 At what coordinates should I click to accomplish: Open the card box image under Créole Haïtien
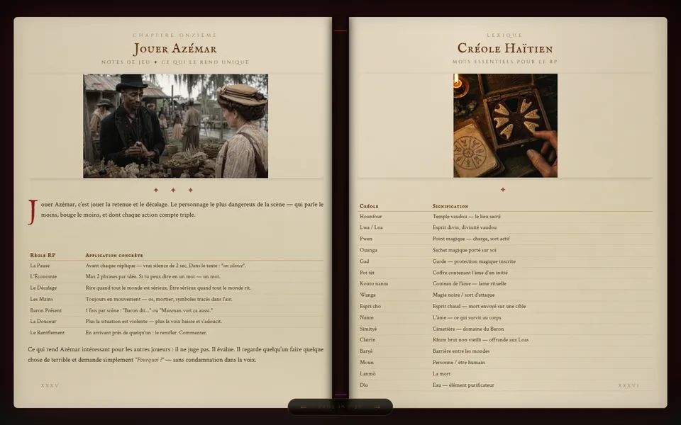click(506, 125)
